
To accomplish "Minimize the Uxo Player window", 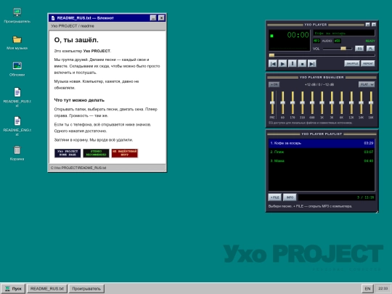I will 367,25.
